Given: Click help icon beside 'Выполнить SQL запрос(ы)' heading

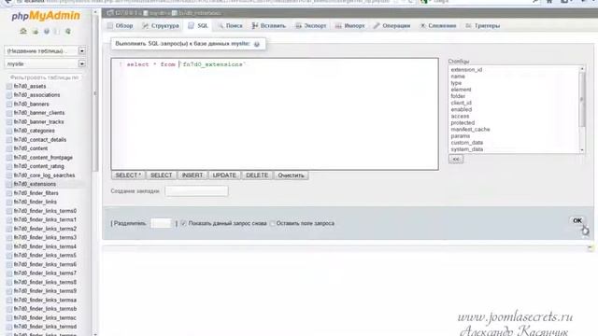Looking at the screenshot, I should [257, 44].
